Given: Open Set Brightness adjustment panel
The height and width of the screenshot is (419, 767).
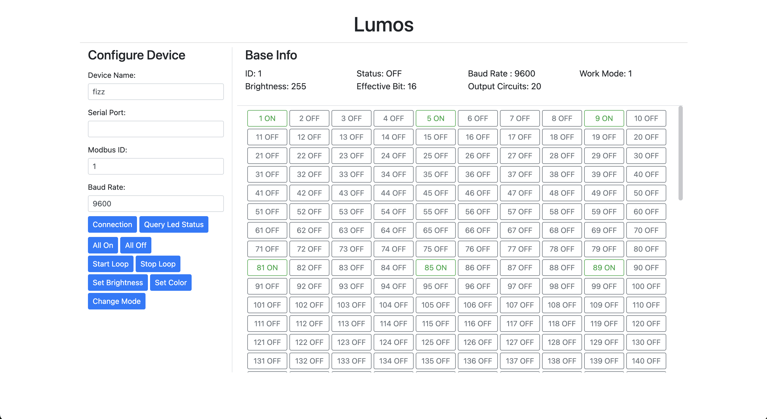Looking at the screenshot, I should [118, 283].
